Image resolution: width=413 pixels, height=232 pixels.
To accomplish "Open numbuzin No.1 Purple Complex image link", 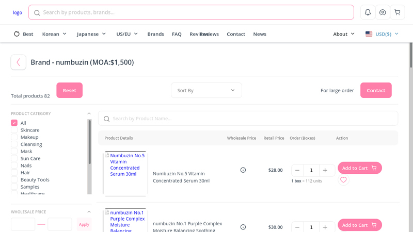I will [x=125, y=220].
